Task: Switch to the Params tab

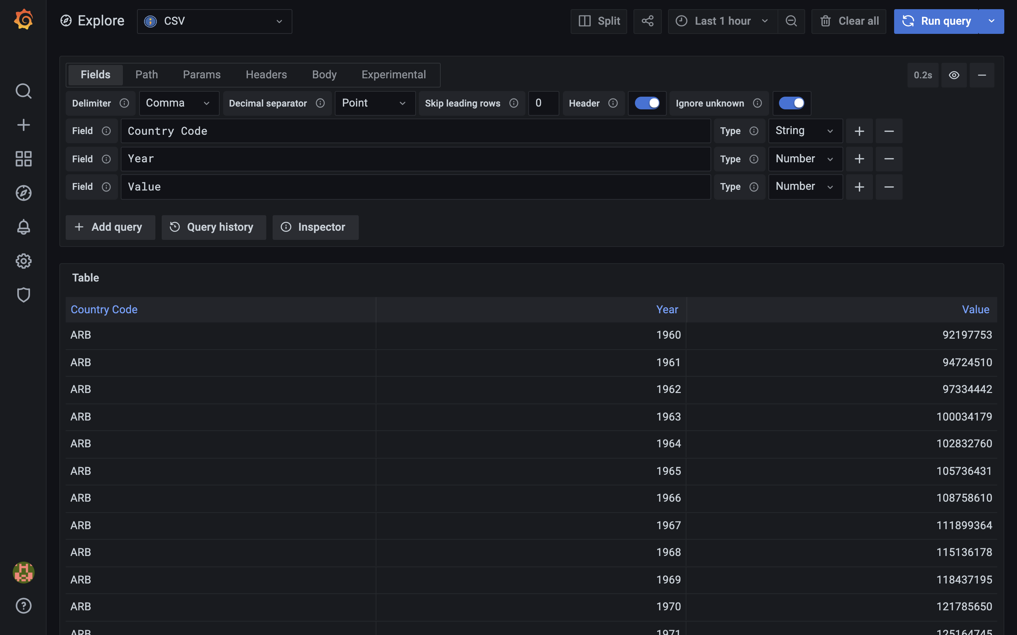Action: click(202, 75)
